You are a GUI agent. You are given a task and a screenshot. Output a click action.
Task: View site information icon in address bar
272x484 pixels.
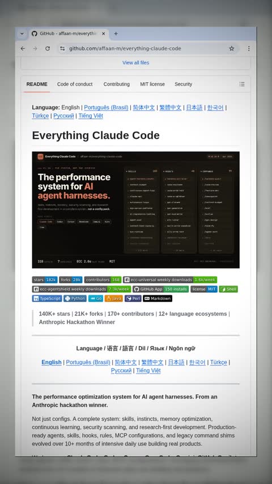[x=62, y=49]
